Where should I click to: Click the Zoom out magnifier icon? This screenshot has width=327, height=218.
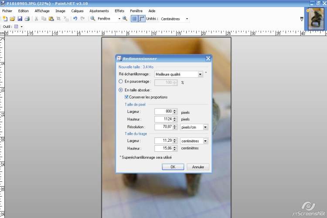tap(93, 19)
